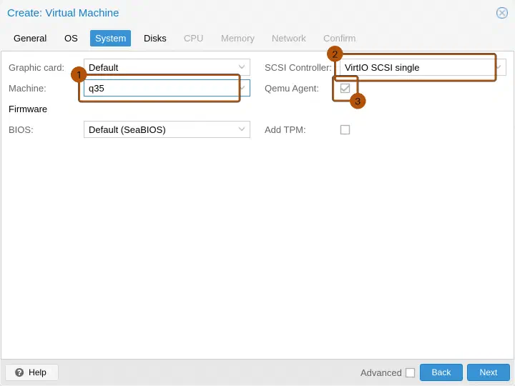Image resolution: width=515 pixels, height=386 pixels.
Task: Close the Create Virtual Machine dialog
Action: tap(501, 13)
